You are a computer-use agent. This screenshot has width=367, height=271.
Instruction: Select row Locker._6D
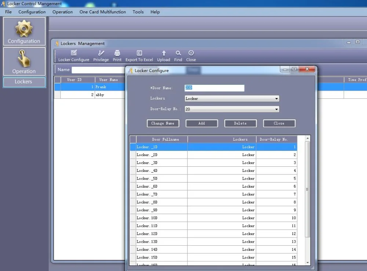click(214, 187)
